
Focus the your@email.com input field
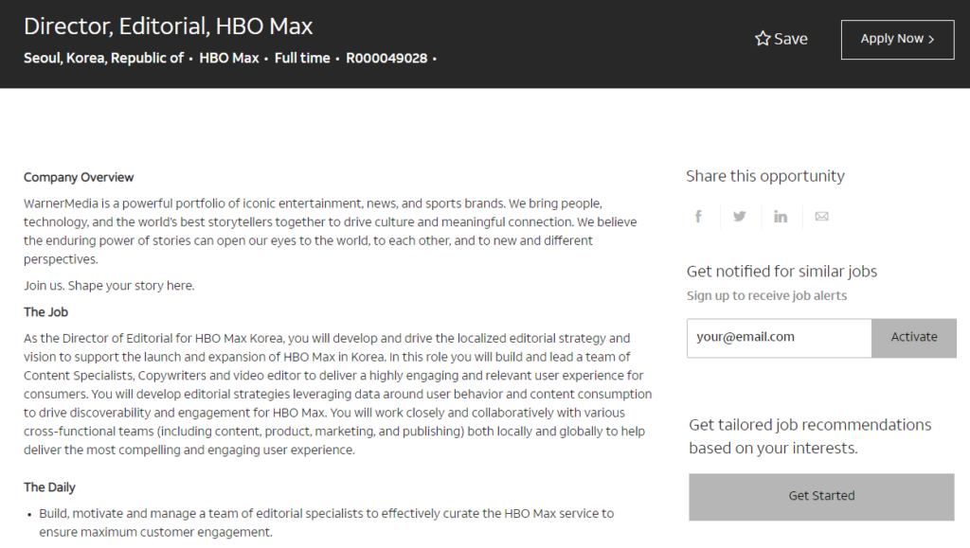pos(779,337)
